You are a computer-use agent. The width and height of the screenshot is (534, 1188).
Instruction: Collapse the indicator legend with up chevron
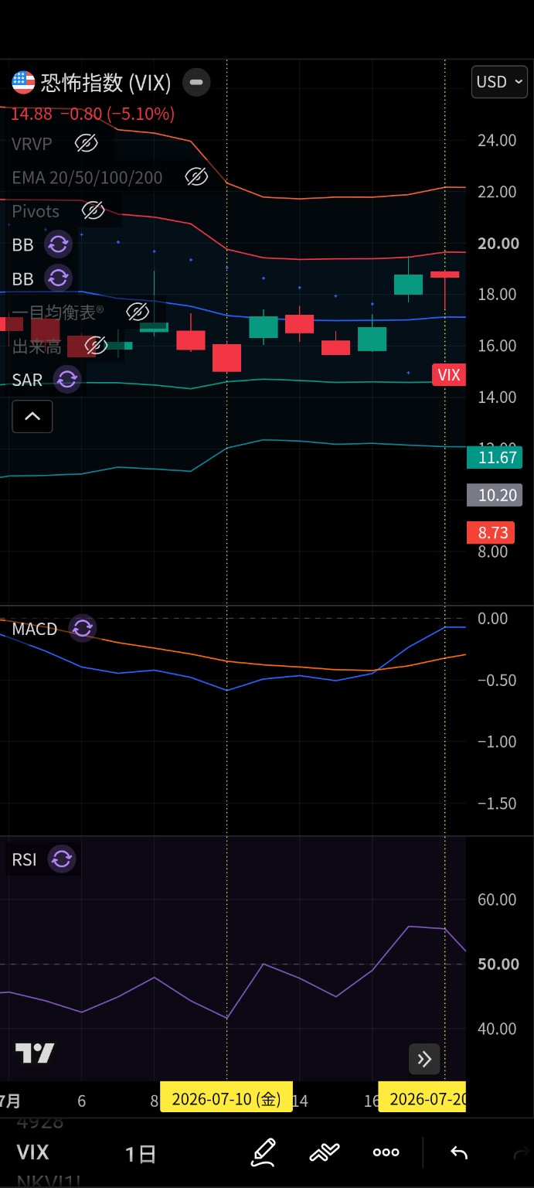[x=32, y=416]
